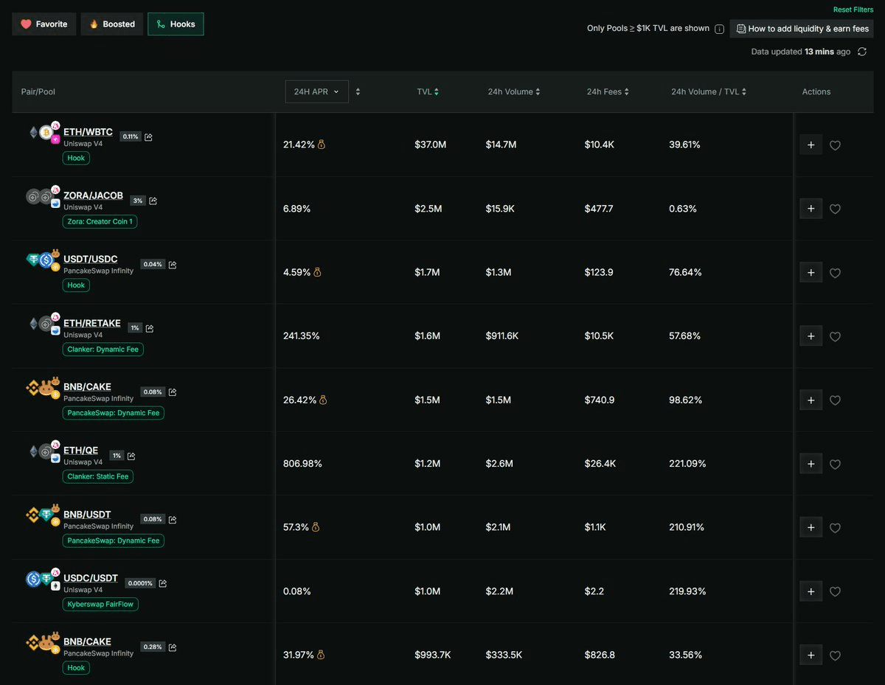Image resolution: width=885 pixels, height=685 pixels.
Task: Click the Reset Filters link
Action: (853, 10)
